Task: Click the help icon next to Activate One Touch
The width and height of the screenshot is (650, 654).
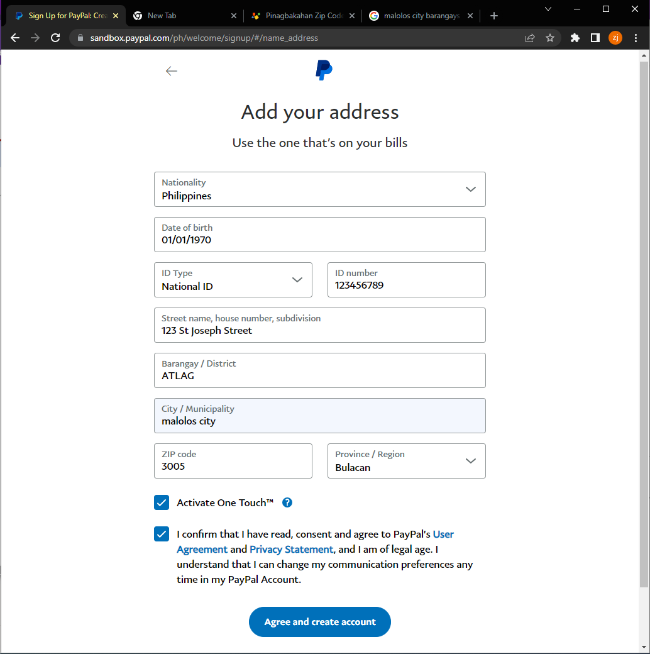Action: point(287,502)
